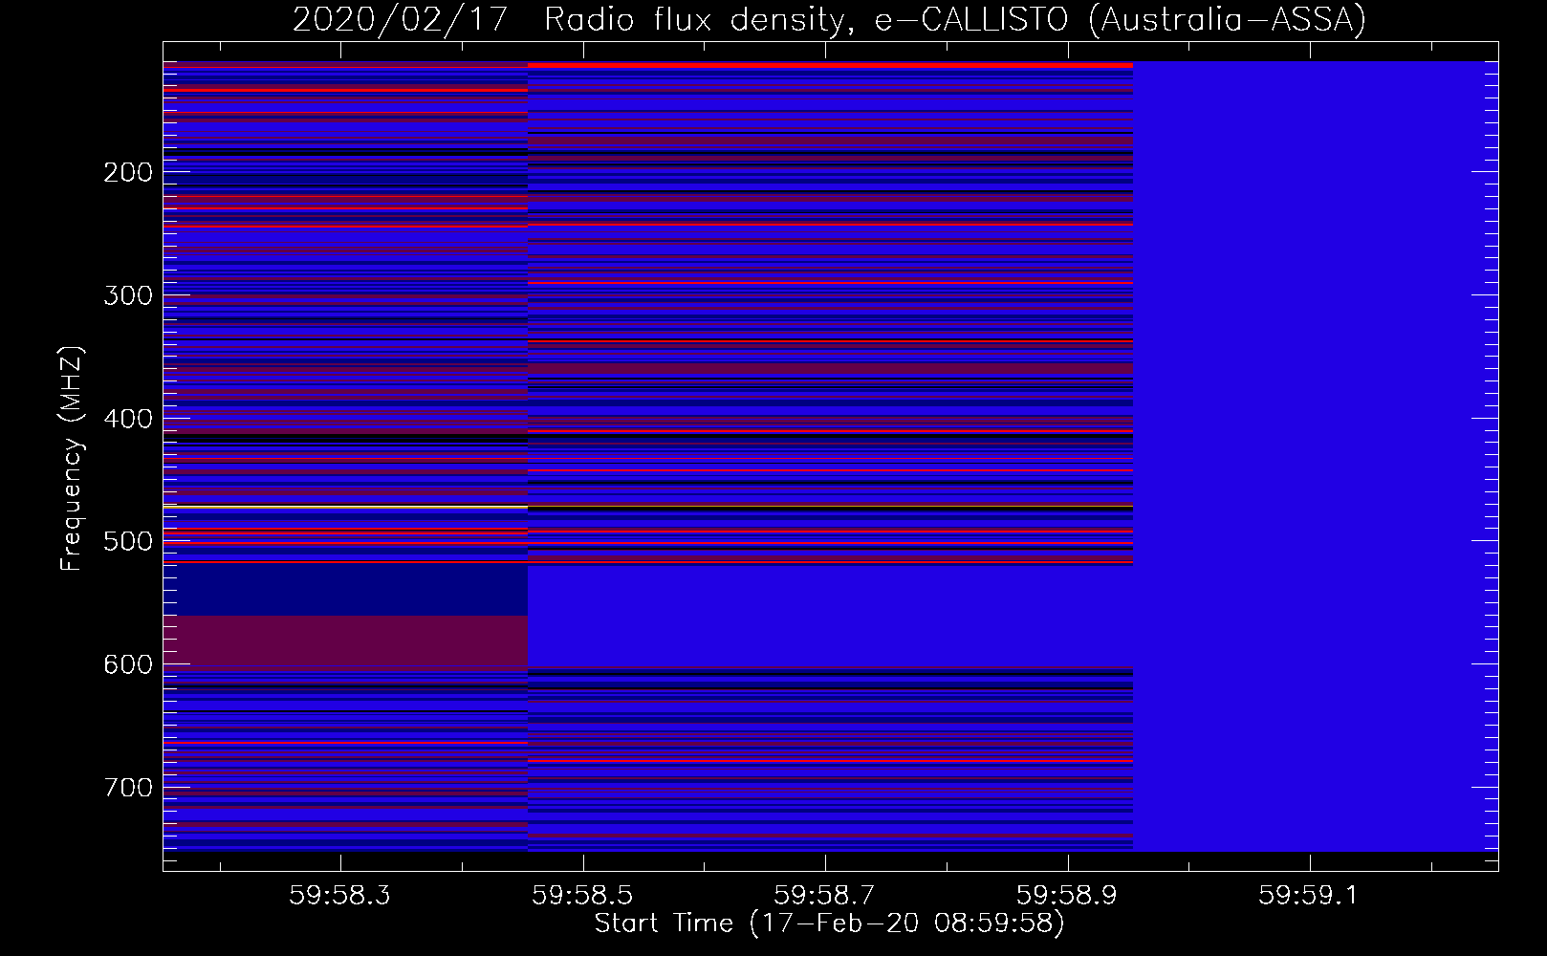Click the yellow spectral line near 470 MHz
Screen dimensions: 1547x956
345,507
